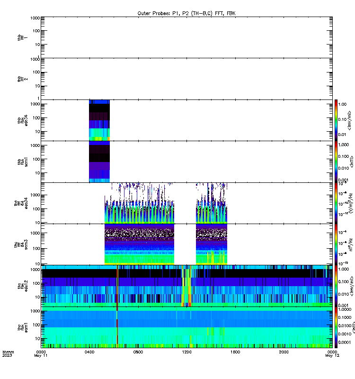Click the "10" y-axis tick on thb fbk edc34 panel
This screenshot has height=379, width=355.
pyautogui.click(x=38, y=132)
